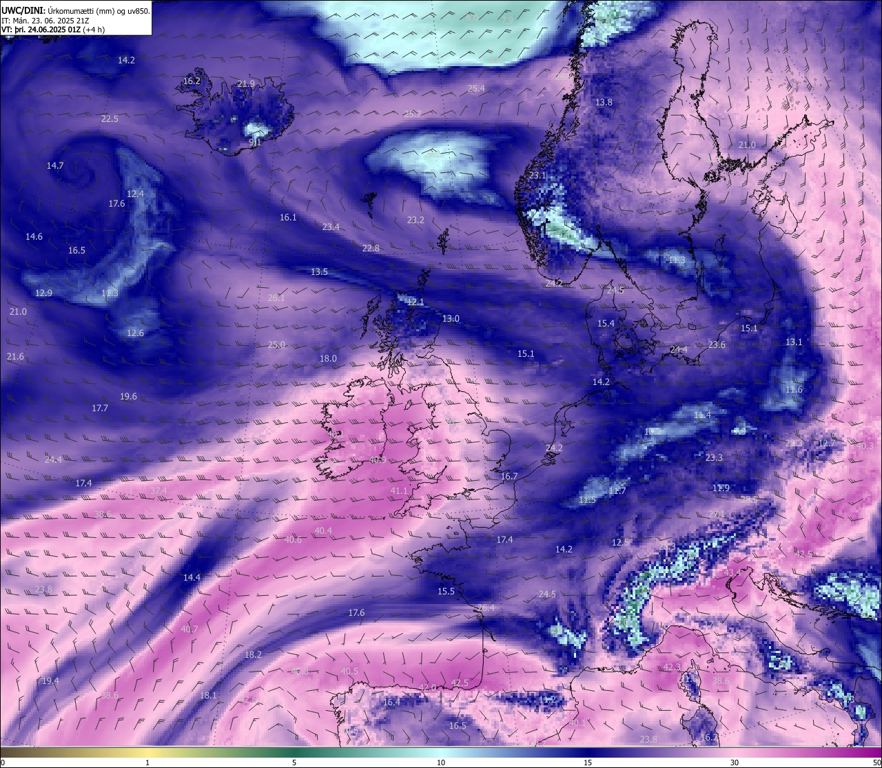Click the 23.4 value label

[x=331, y=227]
